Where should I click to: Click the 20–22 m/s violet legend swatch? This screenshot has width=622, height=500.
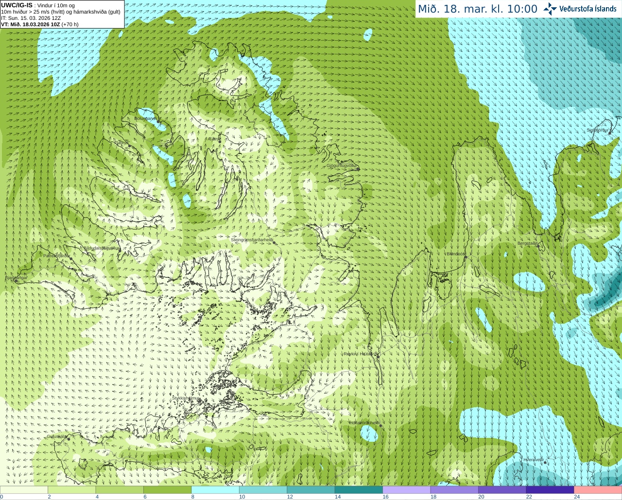tap(502, 490)
